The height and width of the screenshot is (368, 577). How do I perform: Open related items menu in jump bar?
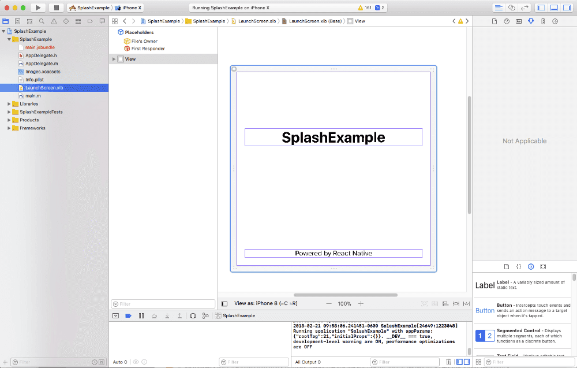[115, 21]
